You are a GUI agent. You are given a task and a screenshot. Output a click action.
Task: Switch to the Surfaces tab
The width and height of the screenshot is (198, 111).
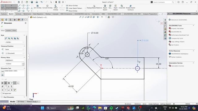point(19,14)
